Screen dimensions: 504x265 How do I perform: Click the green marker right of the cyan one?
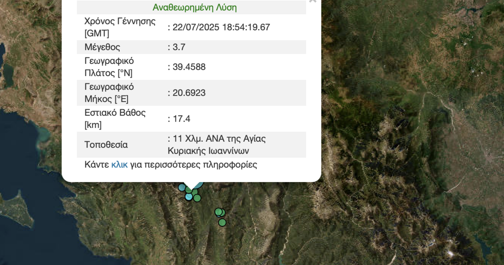197,198
